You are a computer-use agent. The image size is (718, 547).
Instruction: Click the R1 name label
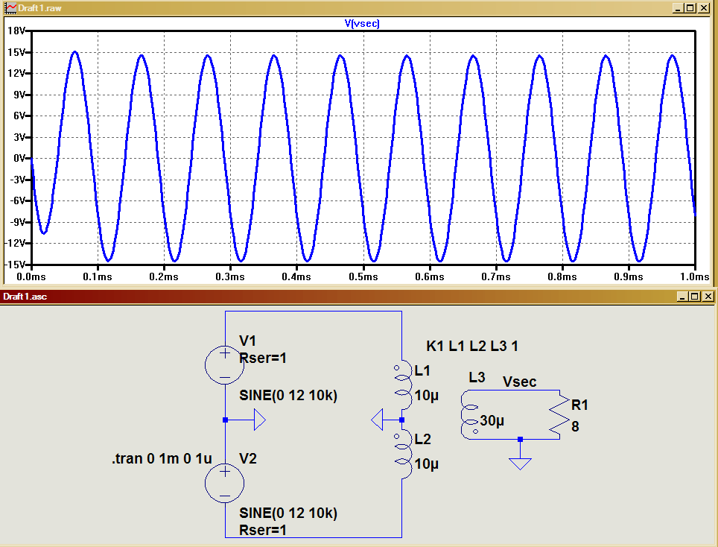(579, 405)
